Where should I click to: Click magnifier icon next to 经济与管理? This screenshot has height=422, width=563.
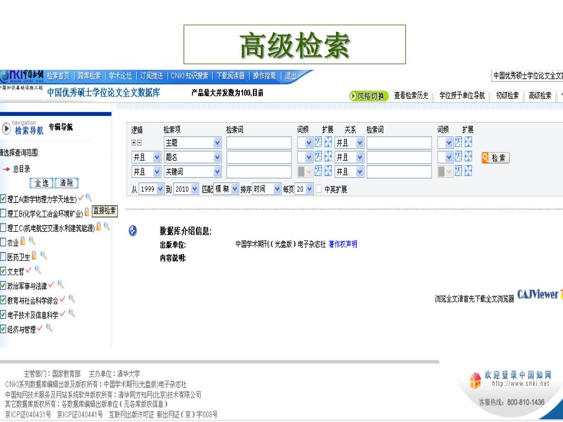(49, 327)
